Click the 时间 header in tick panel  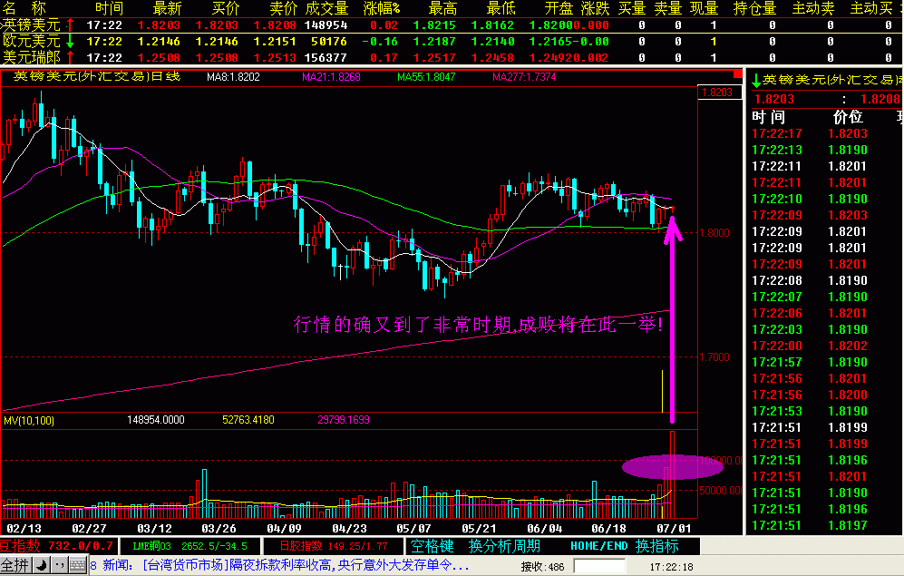769,118
